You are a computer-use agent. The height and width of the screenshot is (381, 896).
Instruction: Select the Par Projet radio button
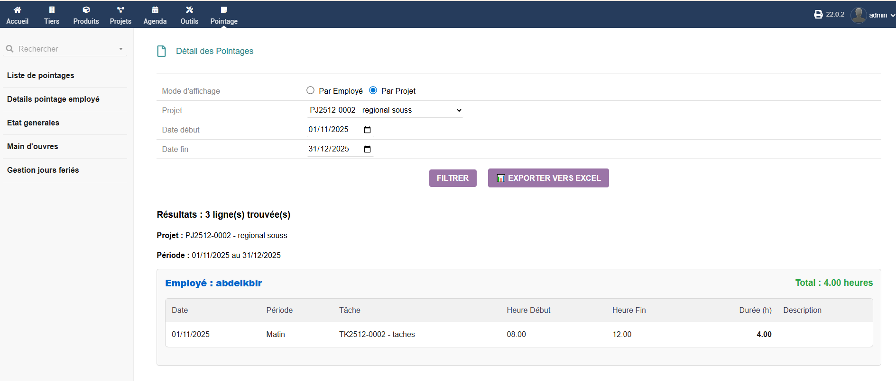[x=373, y=90]
